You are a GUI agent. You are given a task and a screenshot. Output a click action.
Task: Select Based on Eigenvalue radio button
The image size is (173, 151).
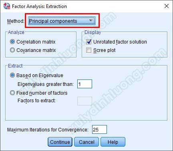click(x=12, y=75)
